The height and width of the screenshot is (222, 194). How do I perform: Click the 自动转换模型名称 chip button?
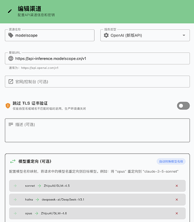click(171, 161)
